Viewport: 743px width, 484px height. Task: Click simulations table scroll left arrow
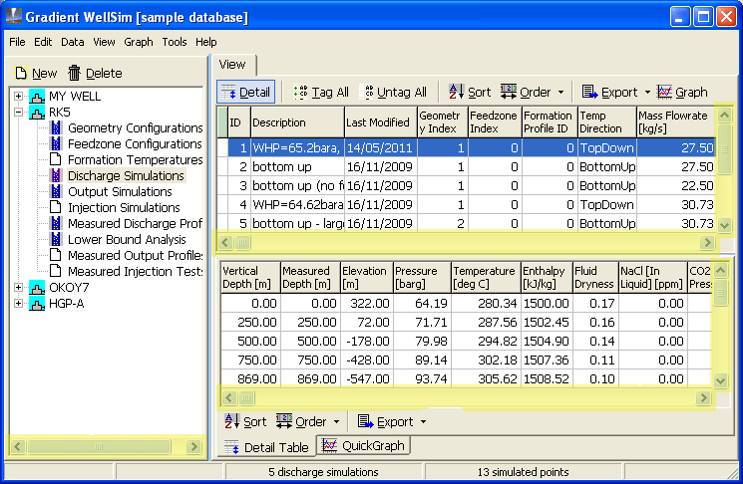click(x=225, y=243)
